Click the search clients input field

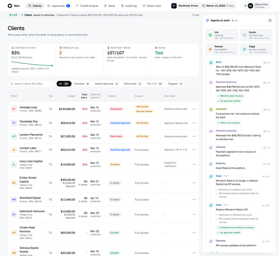31,84
